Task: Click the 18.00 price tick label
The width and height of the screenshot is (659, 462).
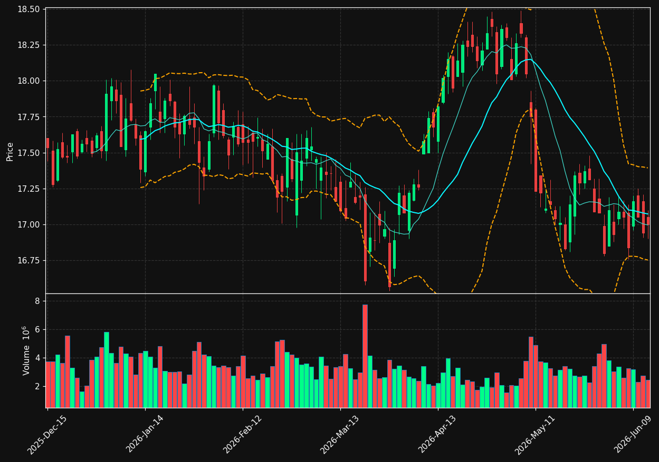Action: point(28,81)
